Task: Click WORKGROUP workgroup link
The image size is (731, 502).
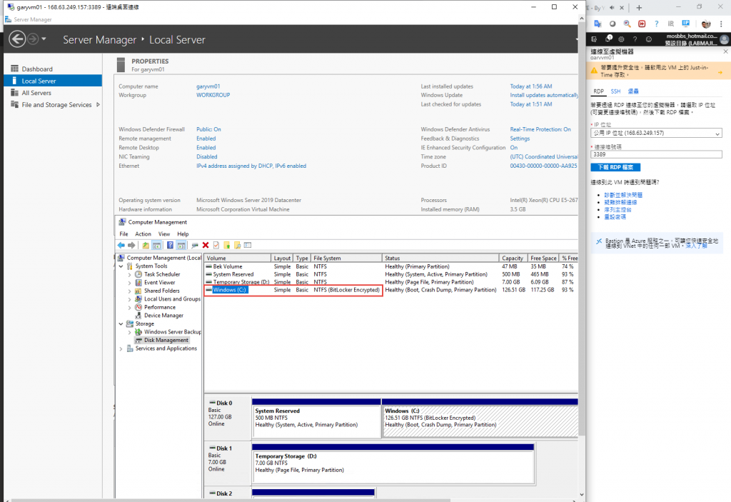Action: pyautogui.click(x=213, y=95)
